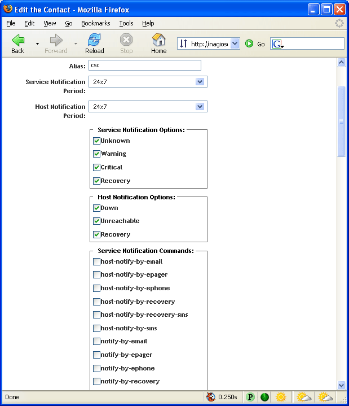This screenshot has width=349, height=406.
Task: Click the green Back arrow icon
Action: tap(18, 40)
